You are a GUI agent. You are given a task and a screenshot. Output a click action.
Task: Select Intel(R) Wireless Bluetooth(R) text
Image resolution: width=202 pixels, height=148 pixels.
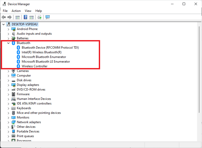tap(41, 52)
